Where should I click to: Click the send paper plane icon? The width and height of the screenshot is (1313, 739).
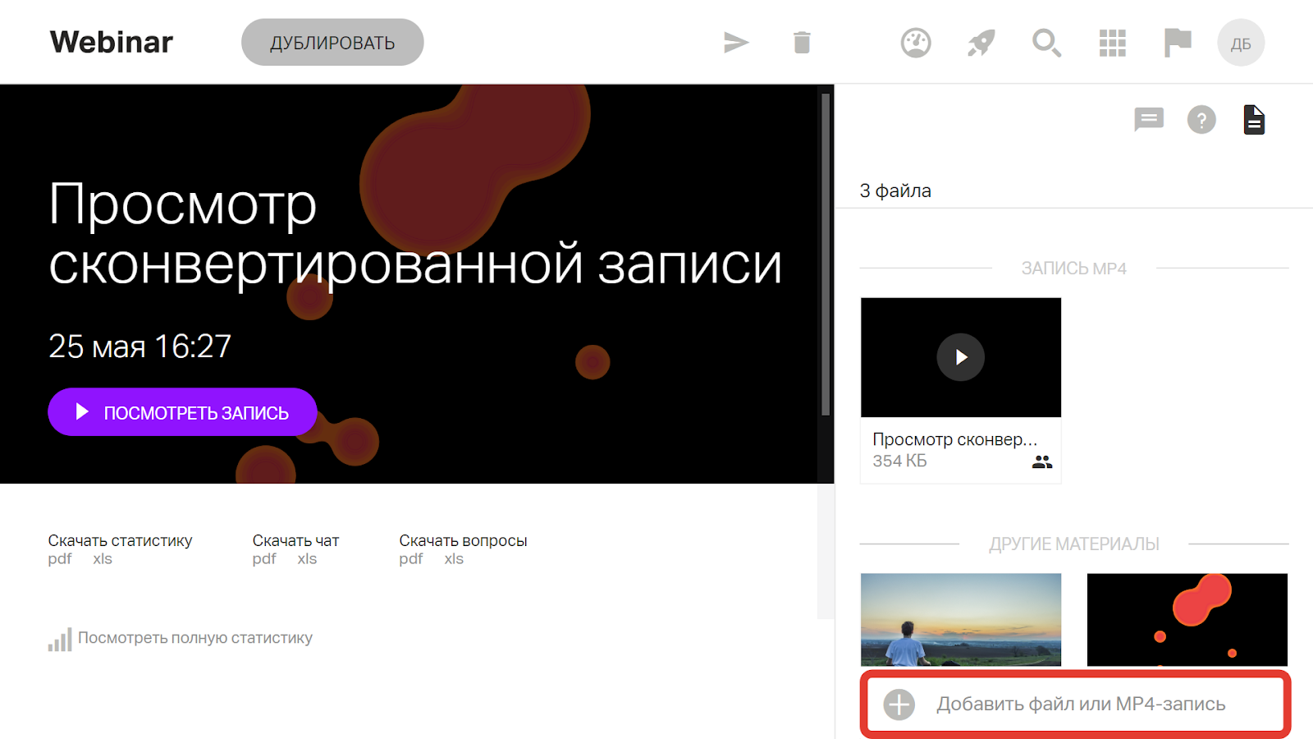[x=736, y=42]
